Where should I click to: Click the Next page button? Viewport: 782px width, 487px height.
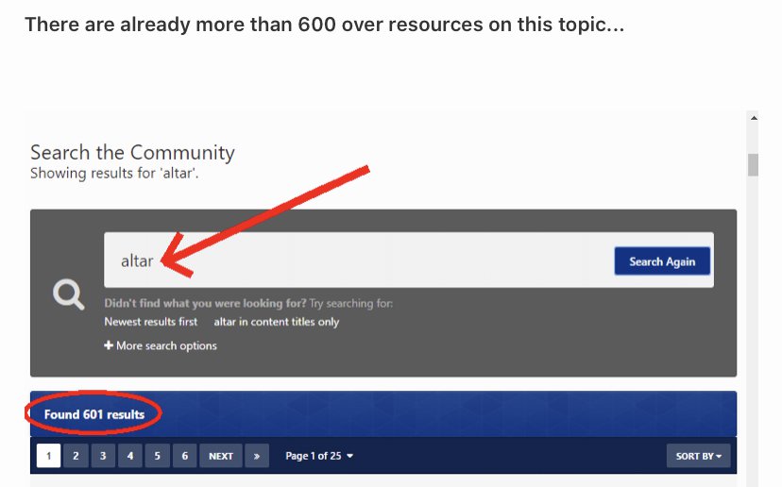pos(221,456)
